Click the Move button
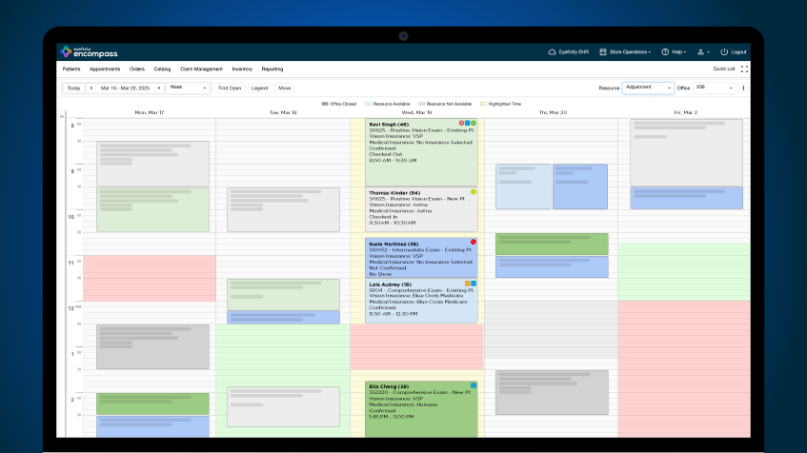 (x=284, y=88)
